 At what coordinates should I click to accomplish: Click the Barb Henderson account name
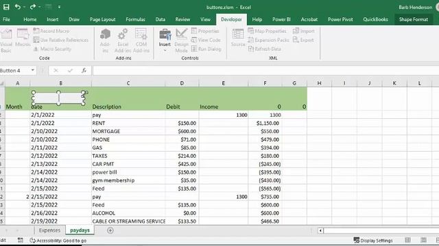point(415,8)
